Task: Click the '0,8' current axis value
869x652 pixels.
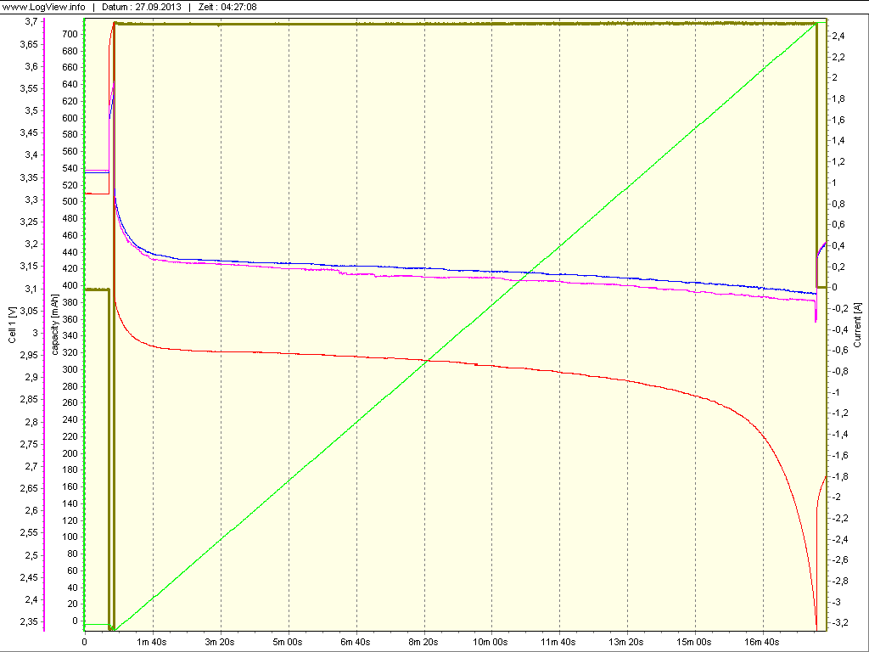Action: point(838,204)
